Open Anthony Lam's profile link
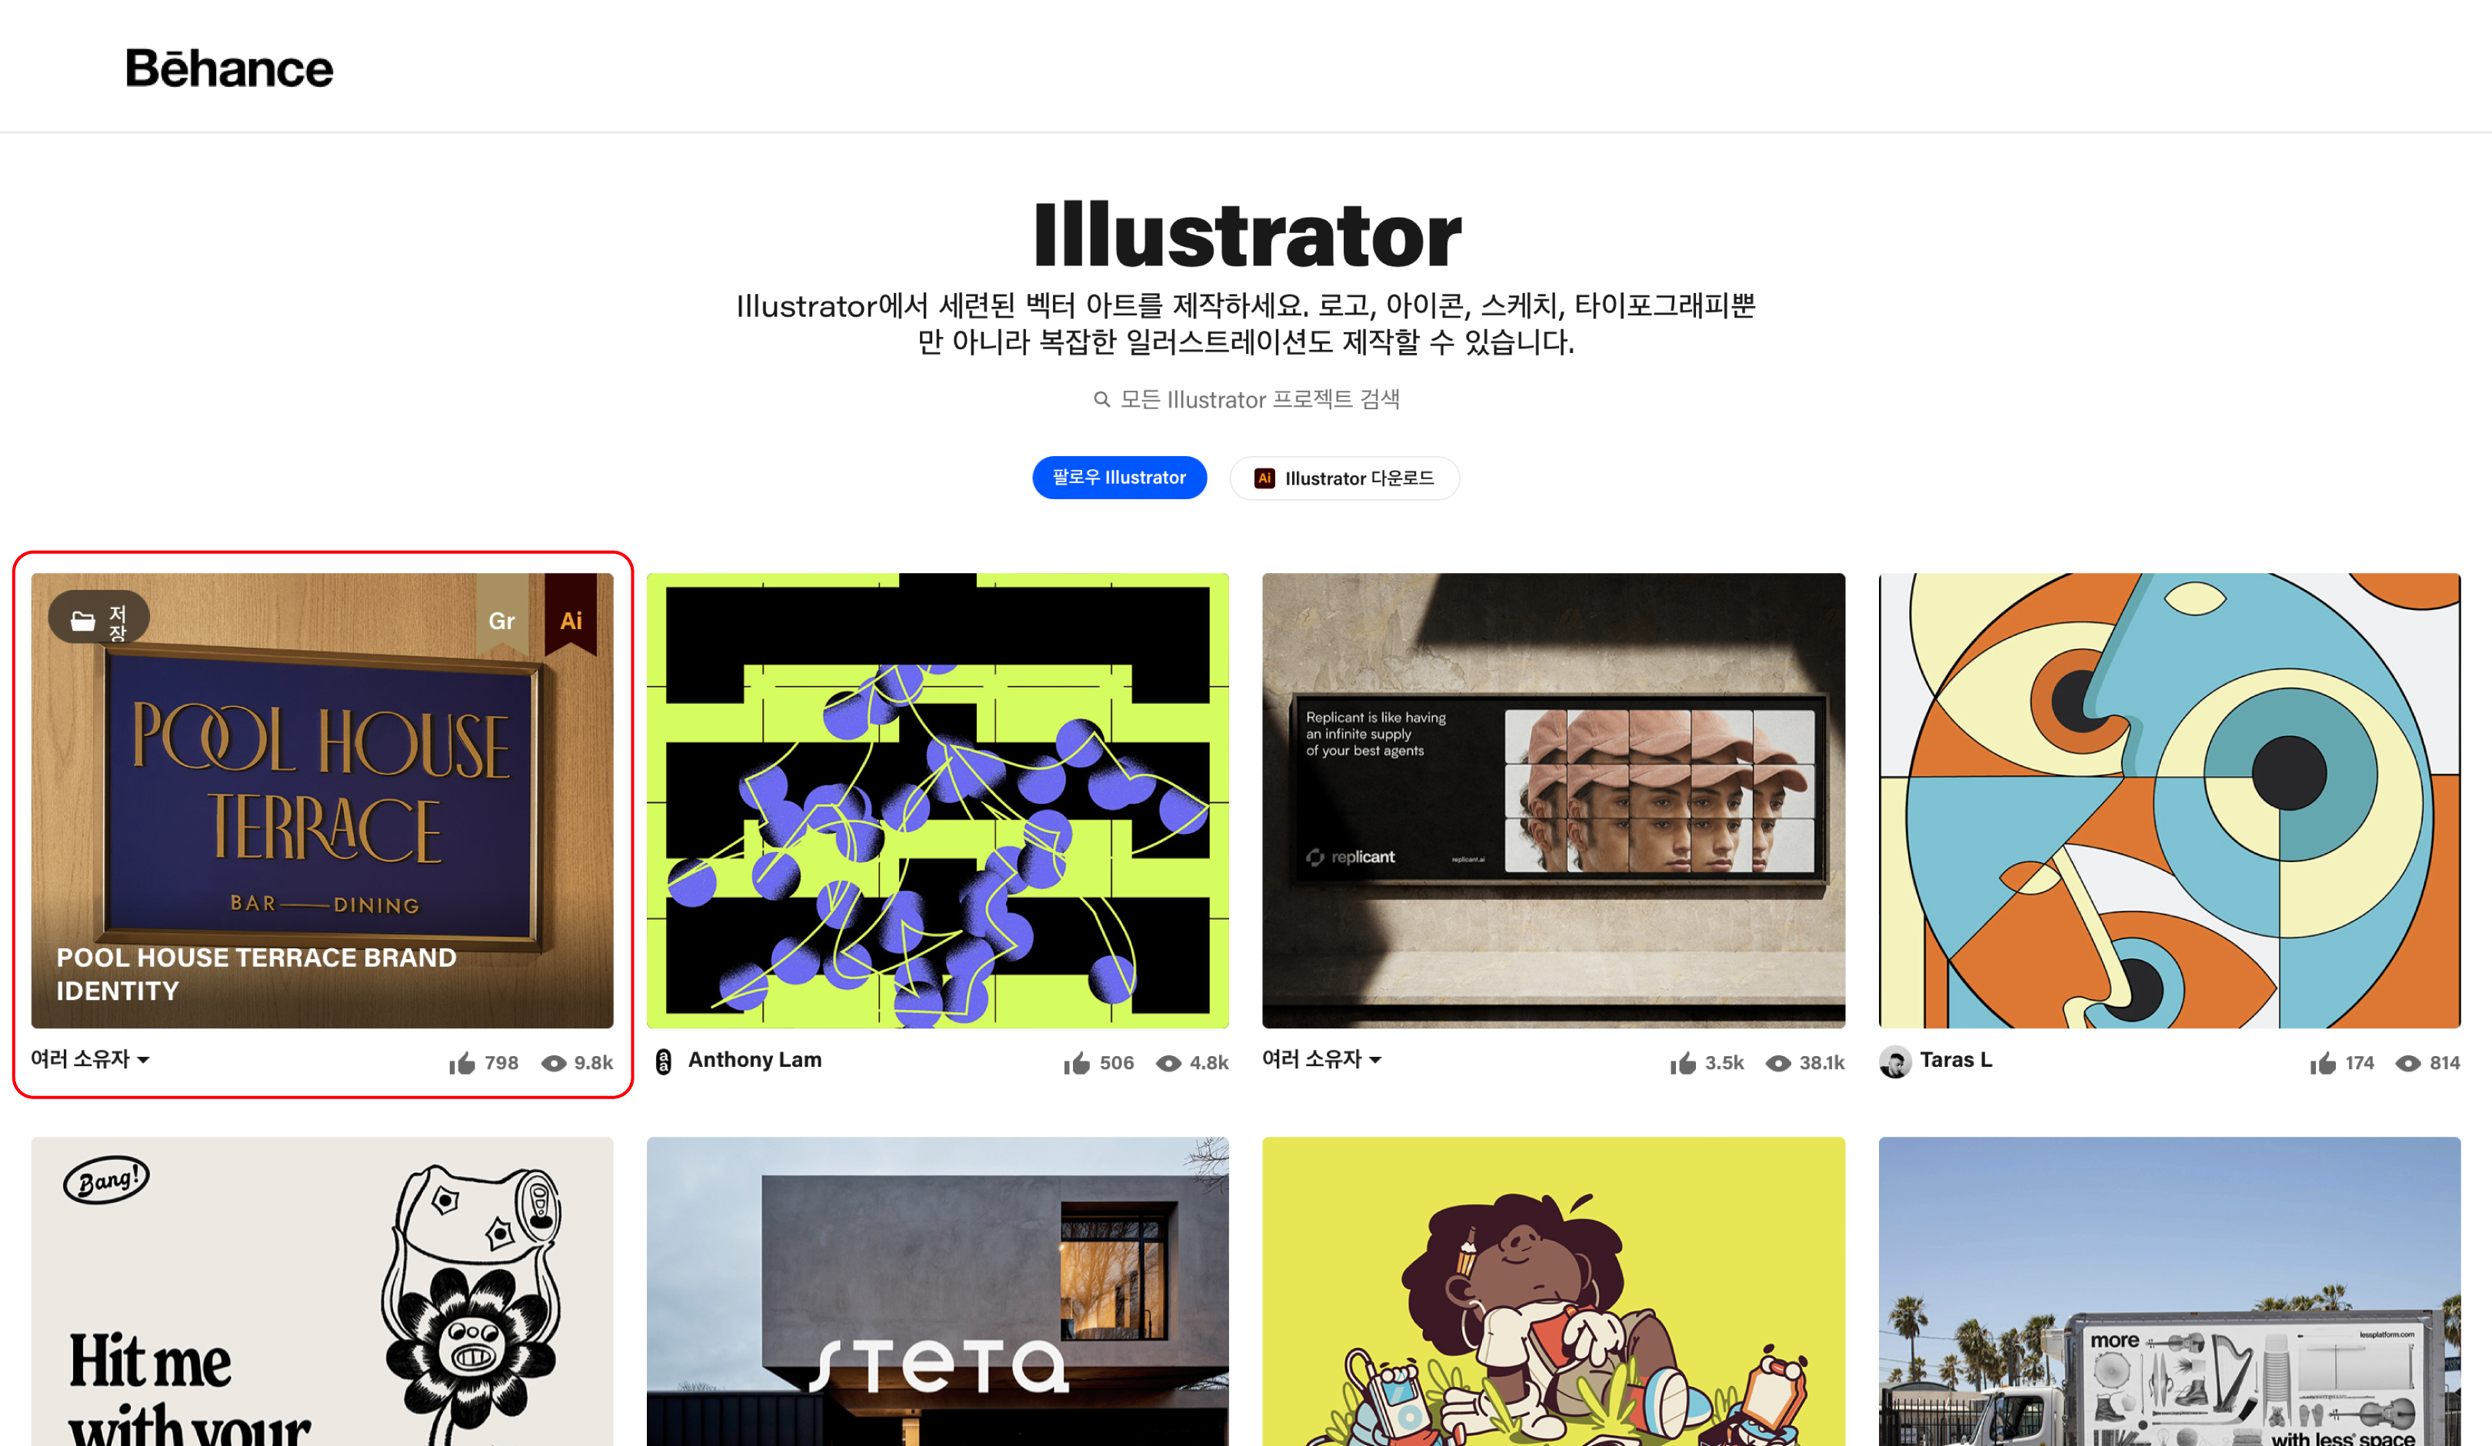2492x1446 pixels. (755, 1060)
